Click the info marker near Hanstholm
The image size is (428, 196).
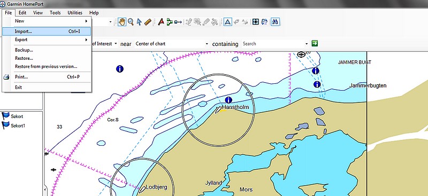(228, 100)
